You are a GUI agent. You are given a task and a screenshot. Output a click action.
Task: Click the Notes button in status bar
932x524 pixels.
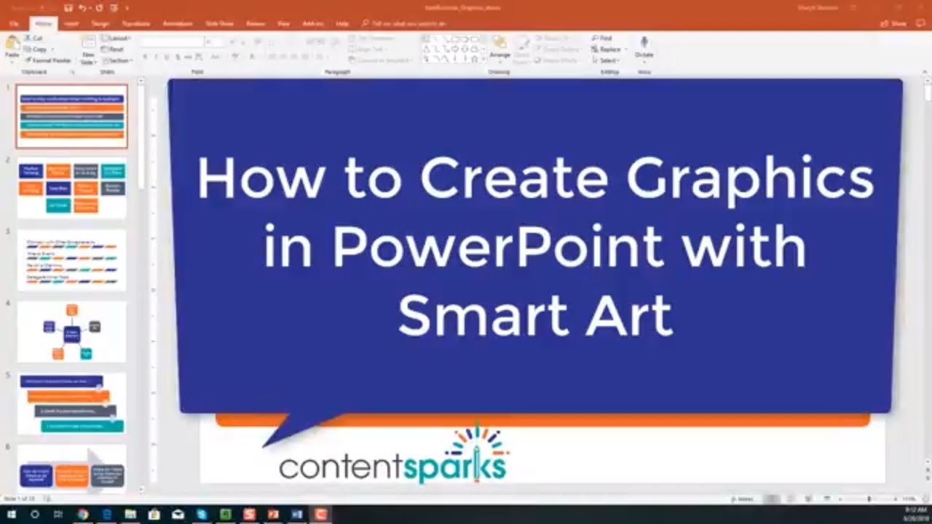click(x=744, y=499)
